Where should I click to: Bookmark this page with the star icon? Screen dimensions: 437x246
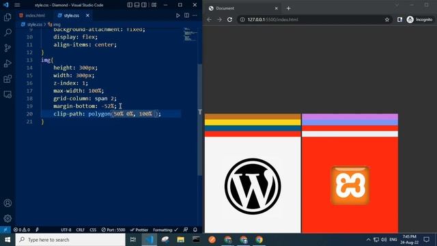pyautogui.click(x=387, y=20)
